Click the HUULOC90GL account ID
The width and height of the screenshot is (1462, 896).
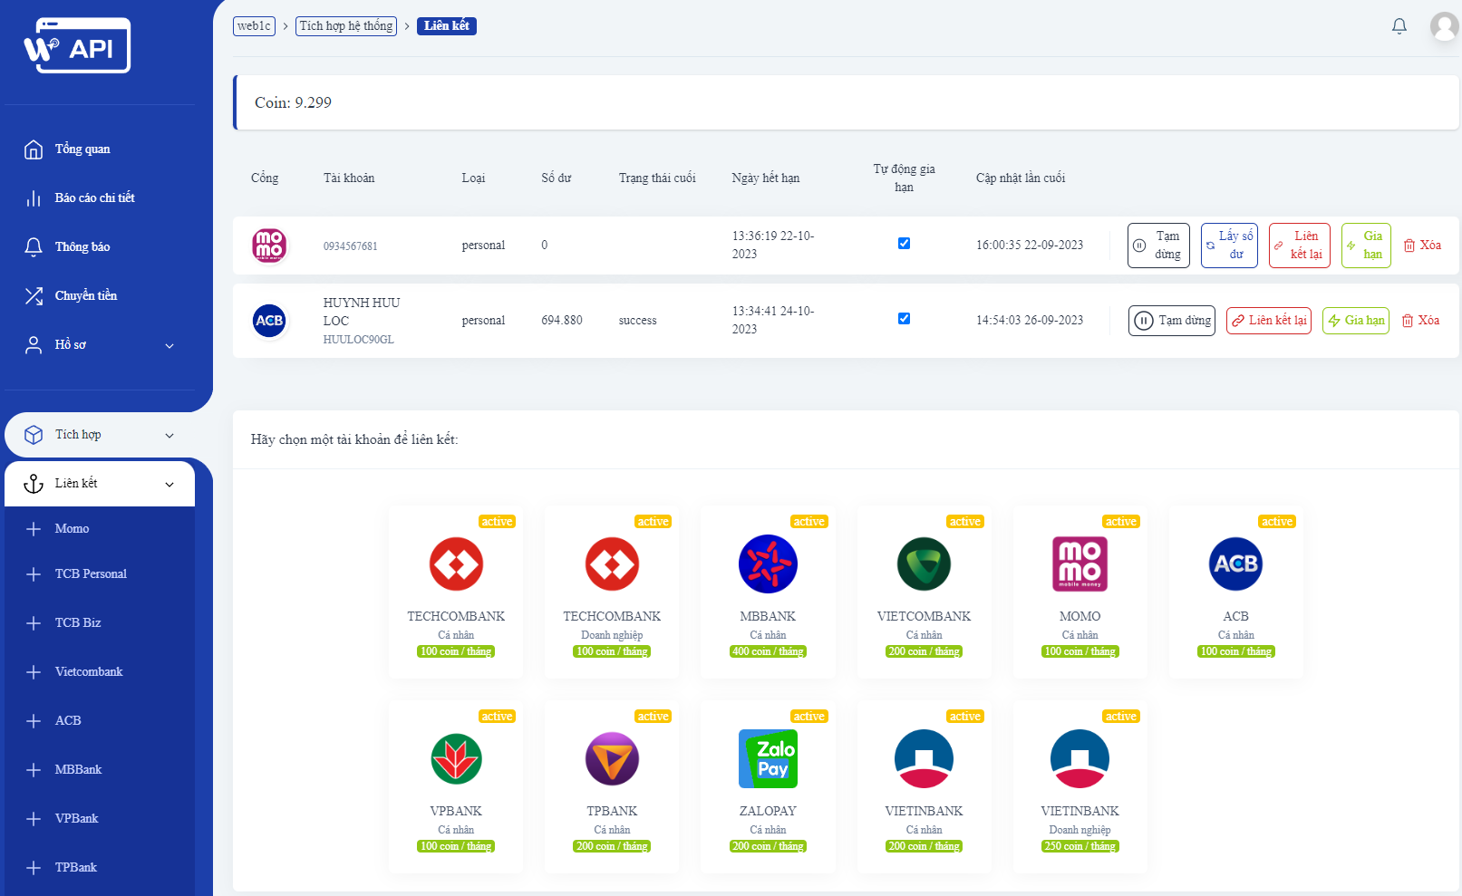359,340
